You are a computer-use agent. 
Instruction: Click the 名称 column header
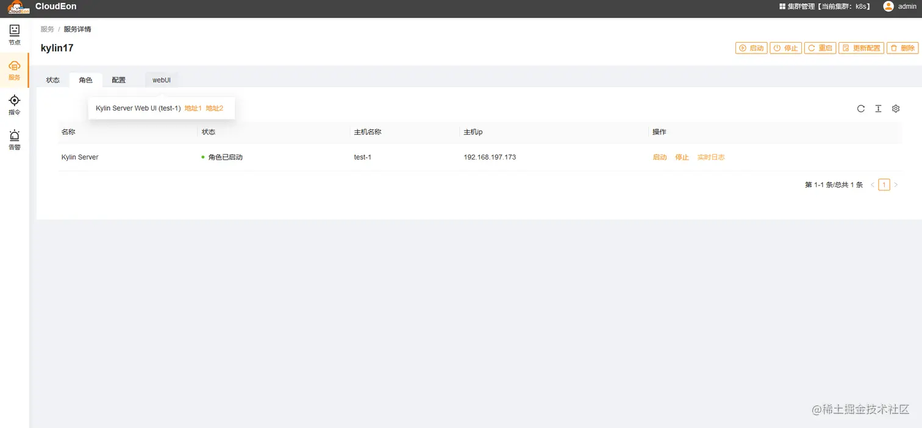(x=68, y=132)
